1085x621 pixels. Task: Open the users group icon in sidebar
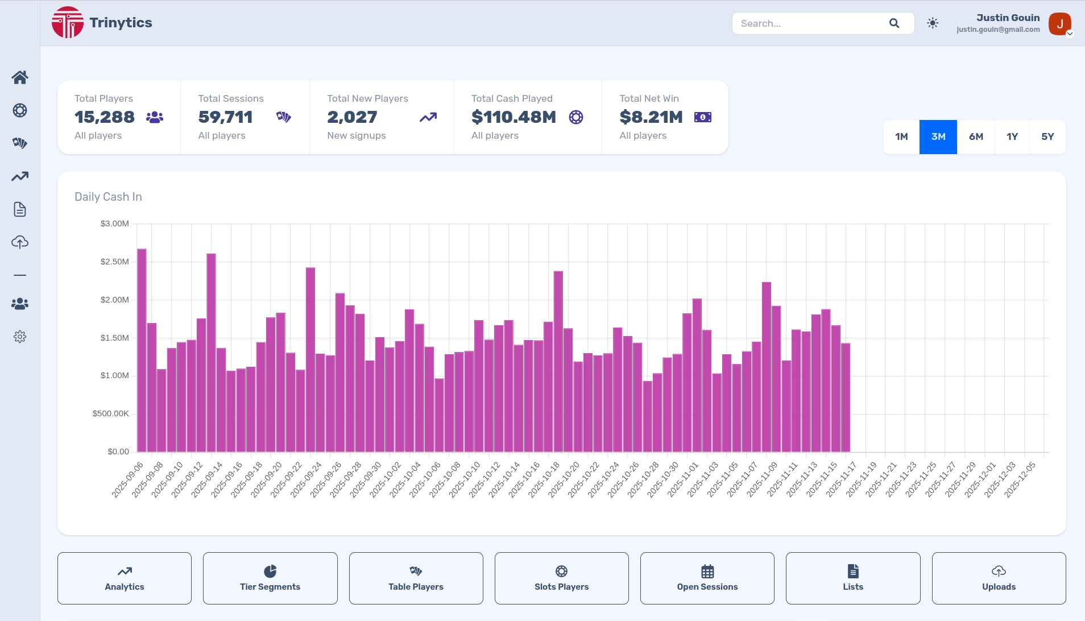tap(20, 304)
